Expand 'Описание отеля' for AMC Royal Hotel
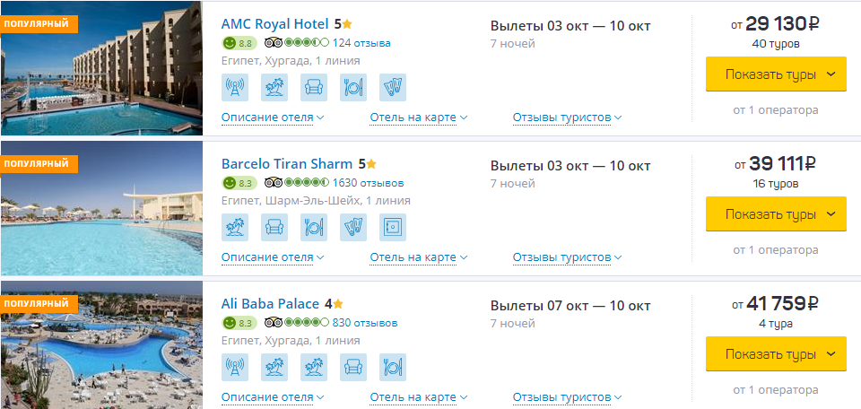The width and height of the screenshot is (861, 409). pyautogui.click(x=273, y=117)
